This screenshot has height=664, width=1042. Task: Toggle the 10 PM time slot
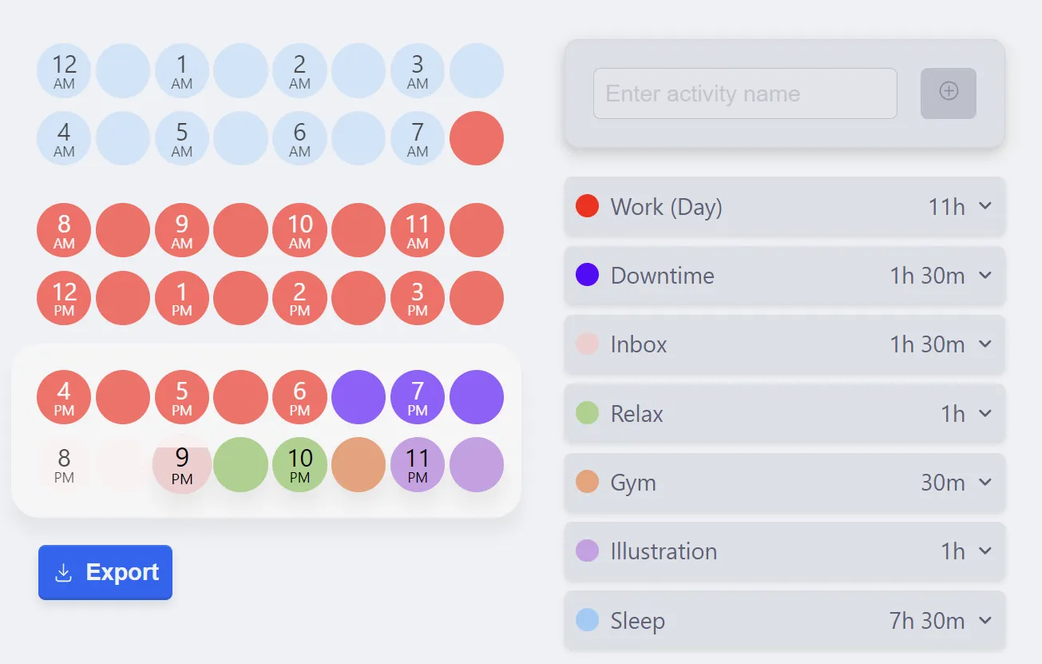tap(299, 465)
